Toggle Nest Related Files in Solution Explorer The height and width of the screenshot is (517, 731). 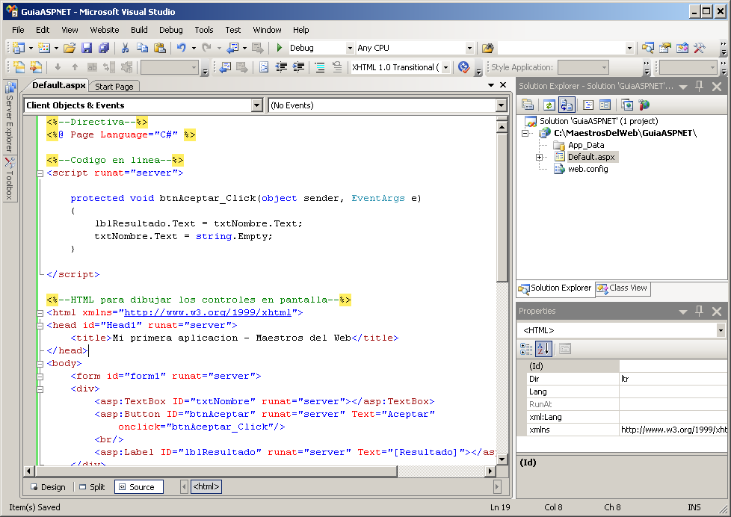[x=567, y=105]
